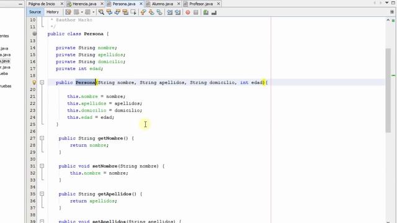Click the line 'private String nombre;'

click(86, 48)
